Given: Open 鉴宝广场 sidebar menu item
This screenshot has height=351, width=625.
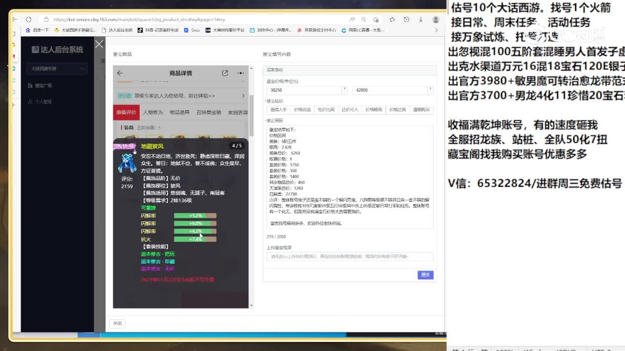Looking at the screenshot, I should click(x=40, y=85).
